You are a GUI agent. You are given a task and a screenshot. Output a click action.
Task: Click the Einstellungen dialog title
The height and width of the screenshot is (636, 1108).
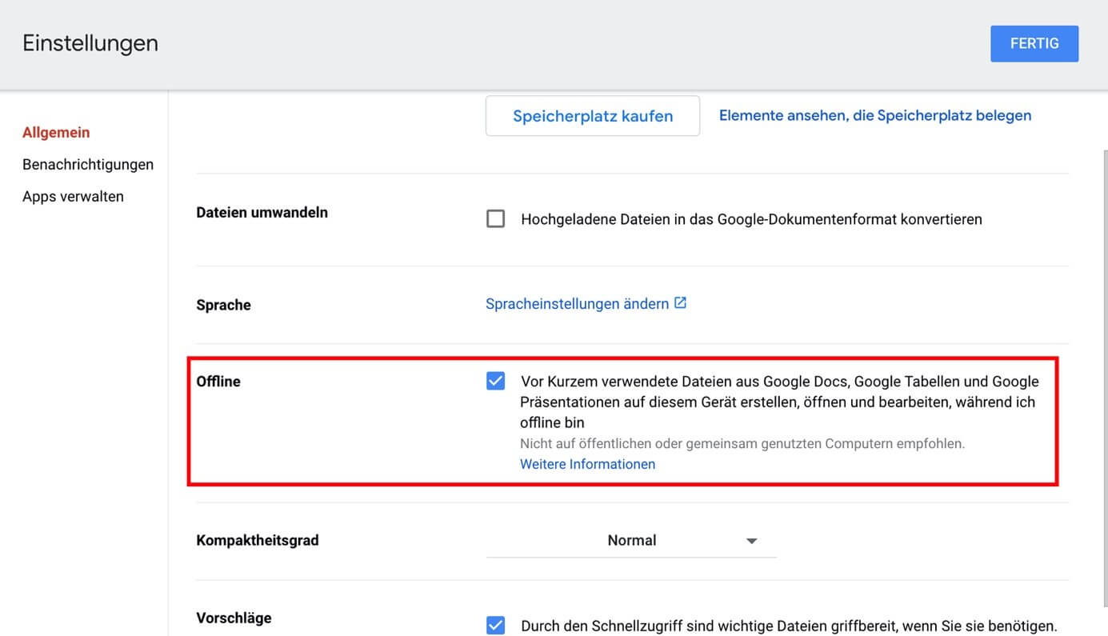90,43
